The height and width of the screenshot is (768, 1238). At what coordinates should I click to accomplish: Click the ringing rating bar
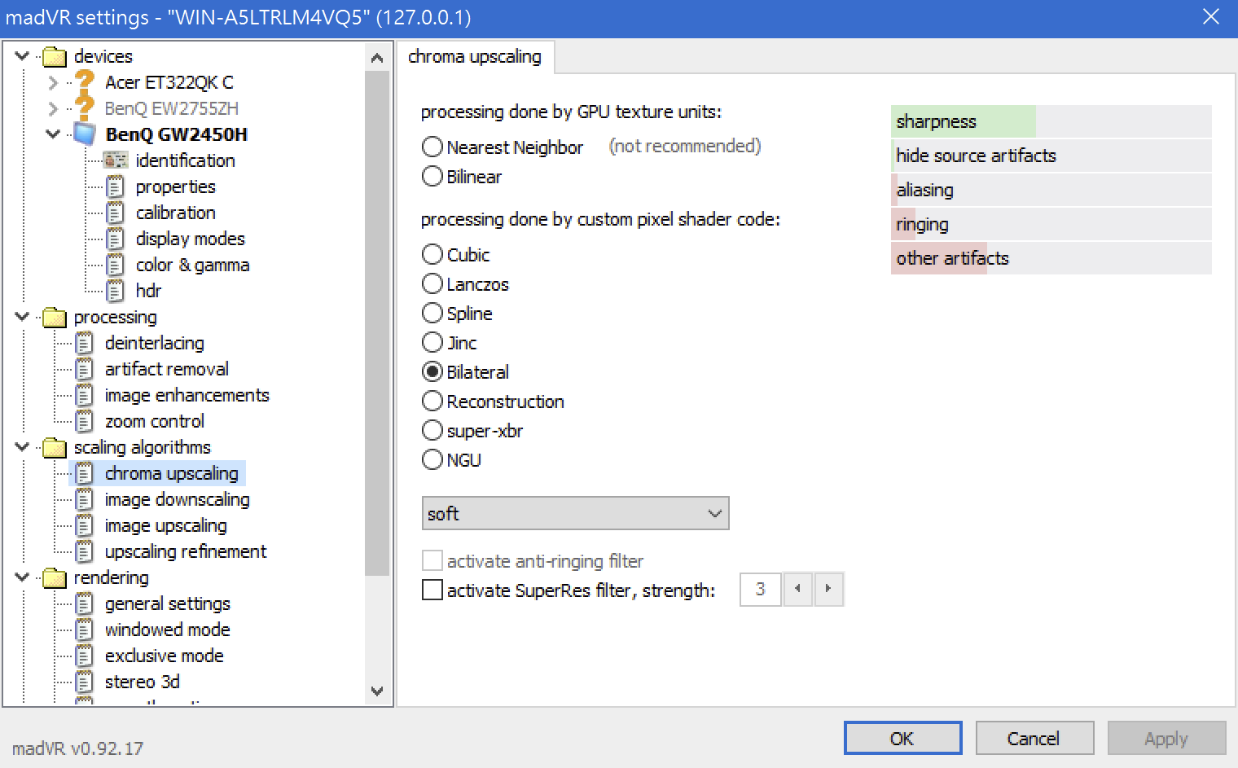tap(1051, 224)
